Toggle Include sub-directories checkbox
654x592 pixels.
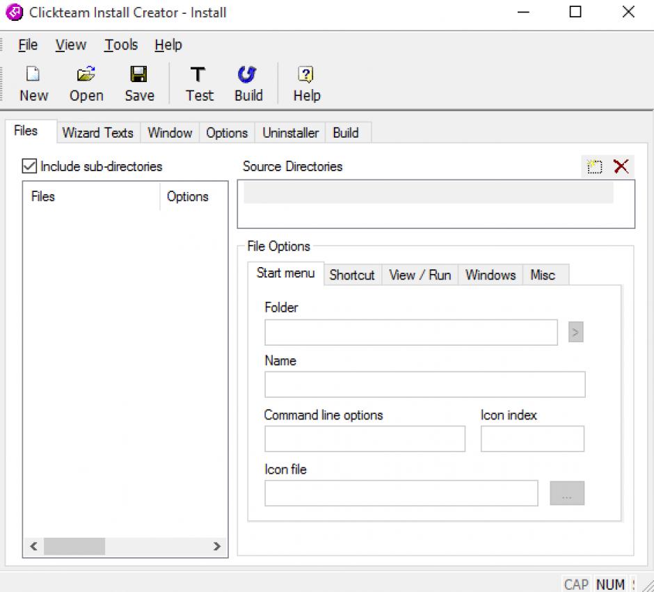(30, 166)
